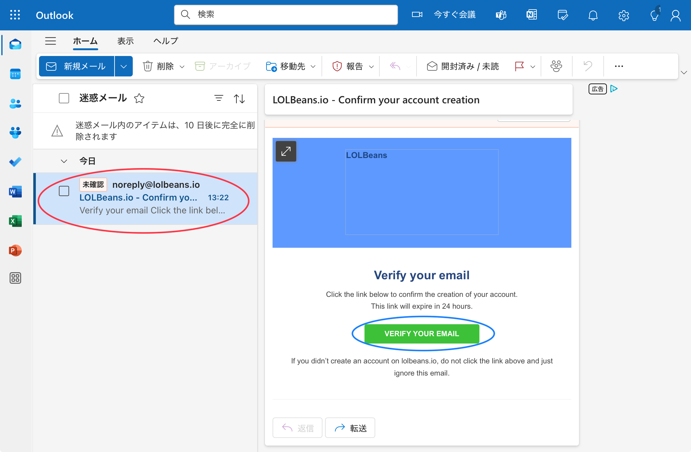Click the 今すぐ会議 link
Screen dimensions: 691x452
455,15
